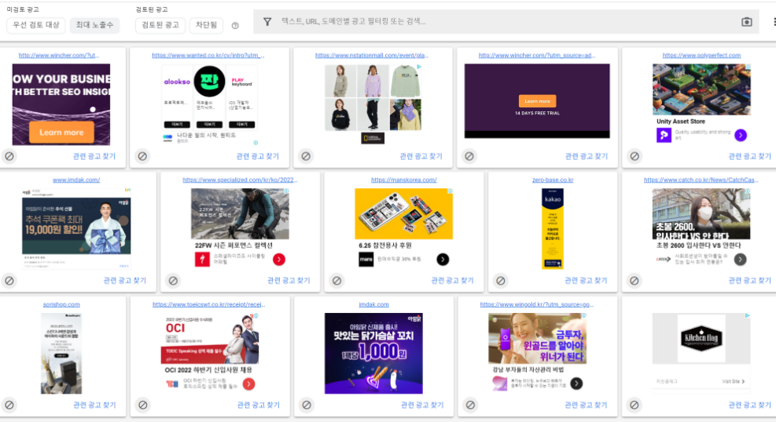Click the 닭가슴살 꼬치 1,000원 ad image
Image resolution: width=776 pixels, height=422 pixels.
(x=373, y=354)
